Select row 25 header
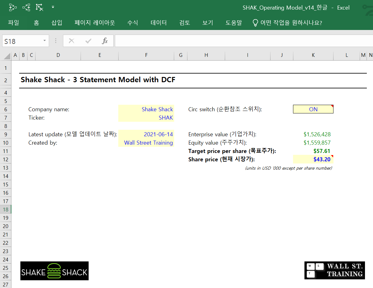This screenshot has width=373, height=288. click(x=6, y=268)
